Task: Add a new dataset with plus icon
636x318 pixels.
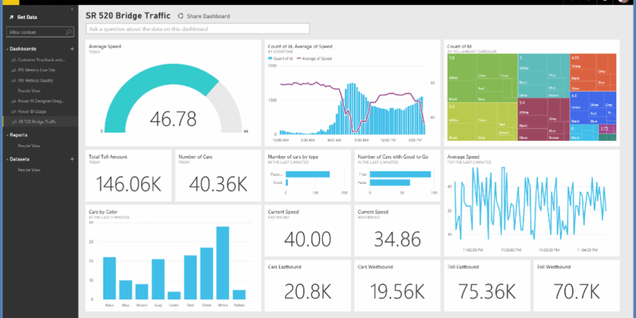Action: coord(72,159)
